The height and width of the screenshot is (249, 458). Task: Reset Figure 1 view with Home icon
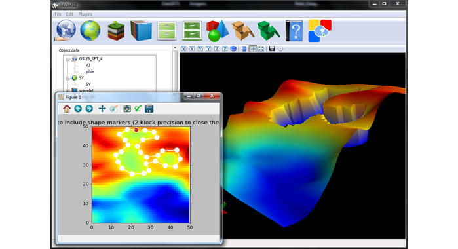[x=67, y=109]
